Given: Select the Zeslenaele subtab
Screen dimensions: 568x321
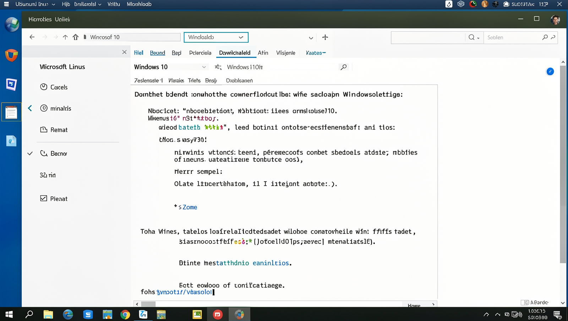Looking at the screenshot, I should click(x=148, y=80).
